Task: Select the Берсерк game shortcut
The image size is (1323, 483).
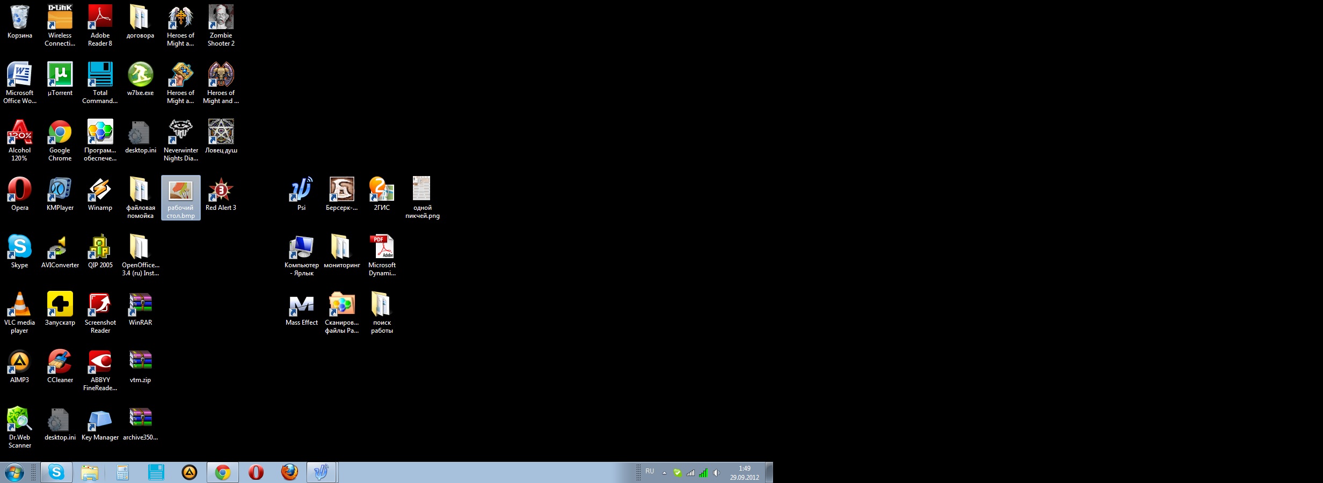Action: [342, 194]
